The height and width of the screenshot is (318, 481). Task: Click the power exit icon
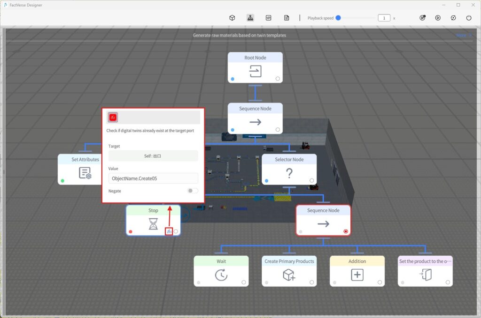(469, 18)
